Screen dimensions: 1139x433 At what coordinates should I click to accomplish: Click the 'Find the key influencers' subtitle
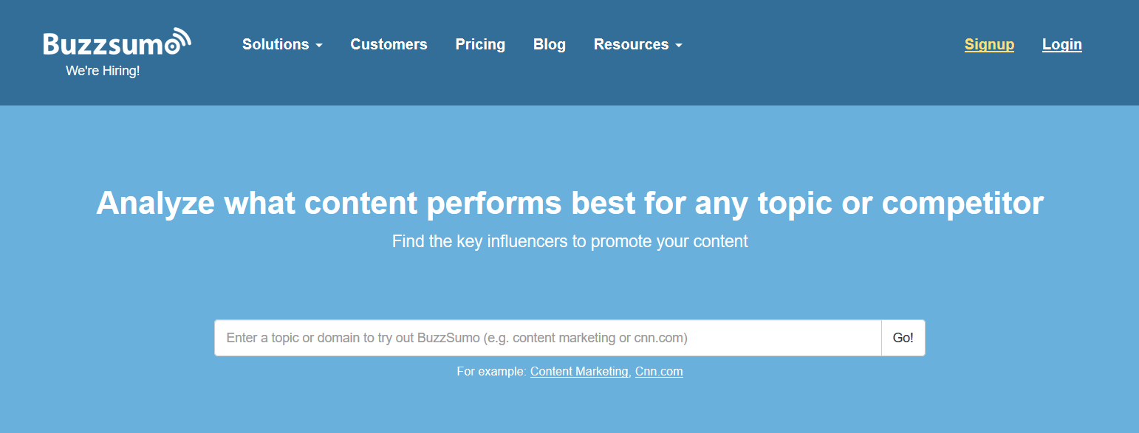point(569,241)
